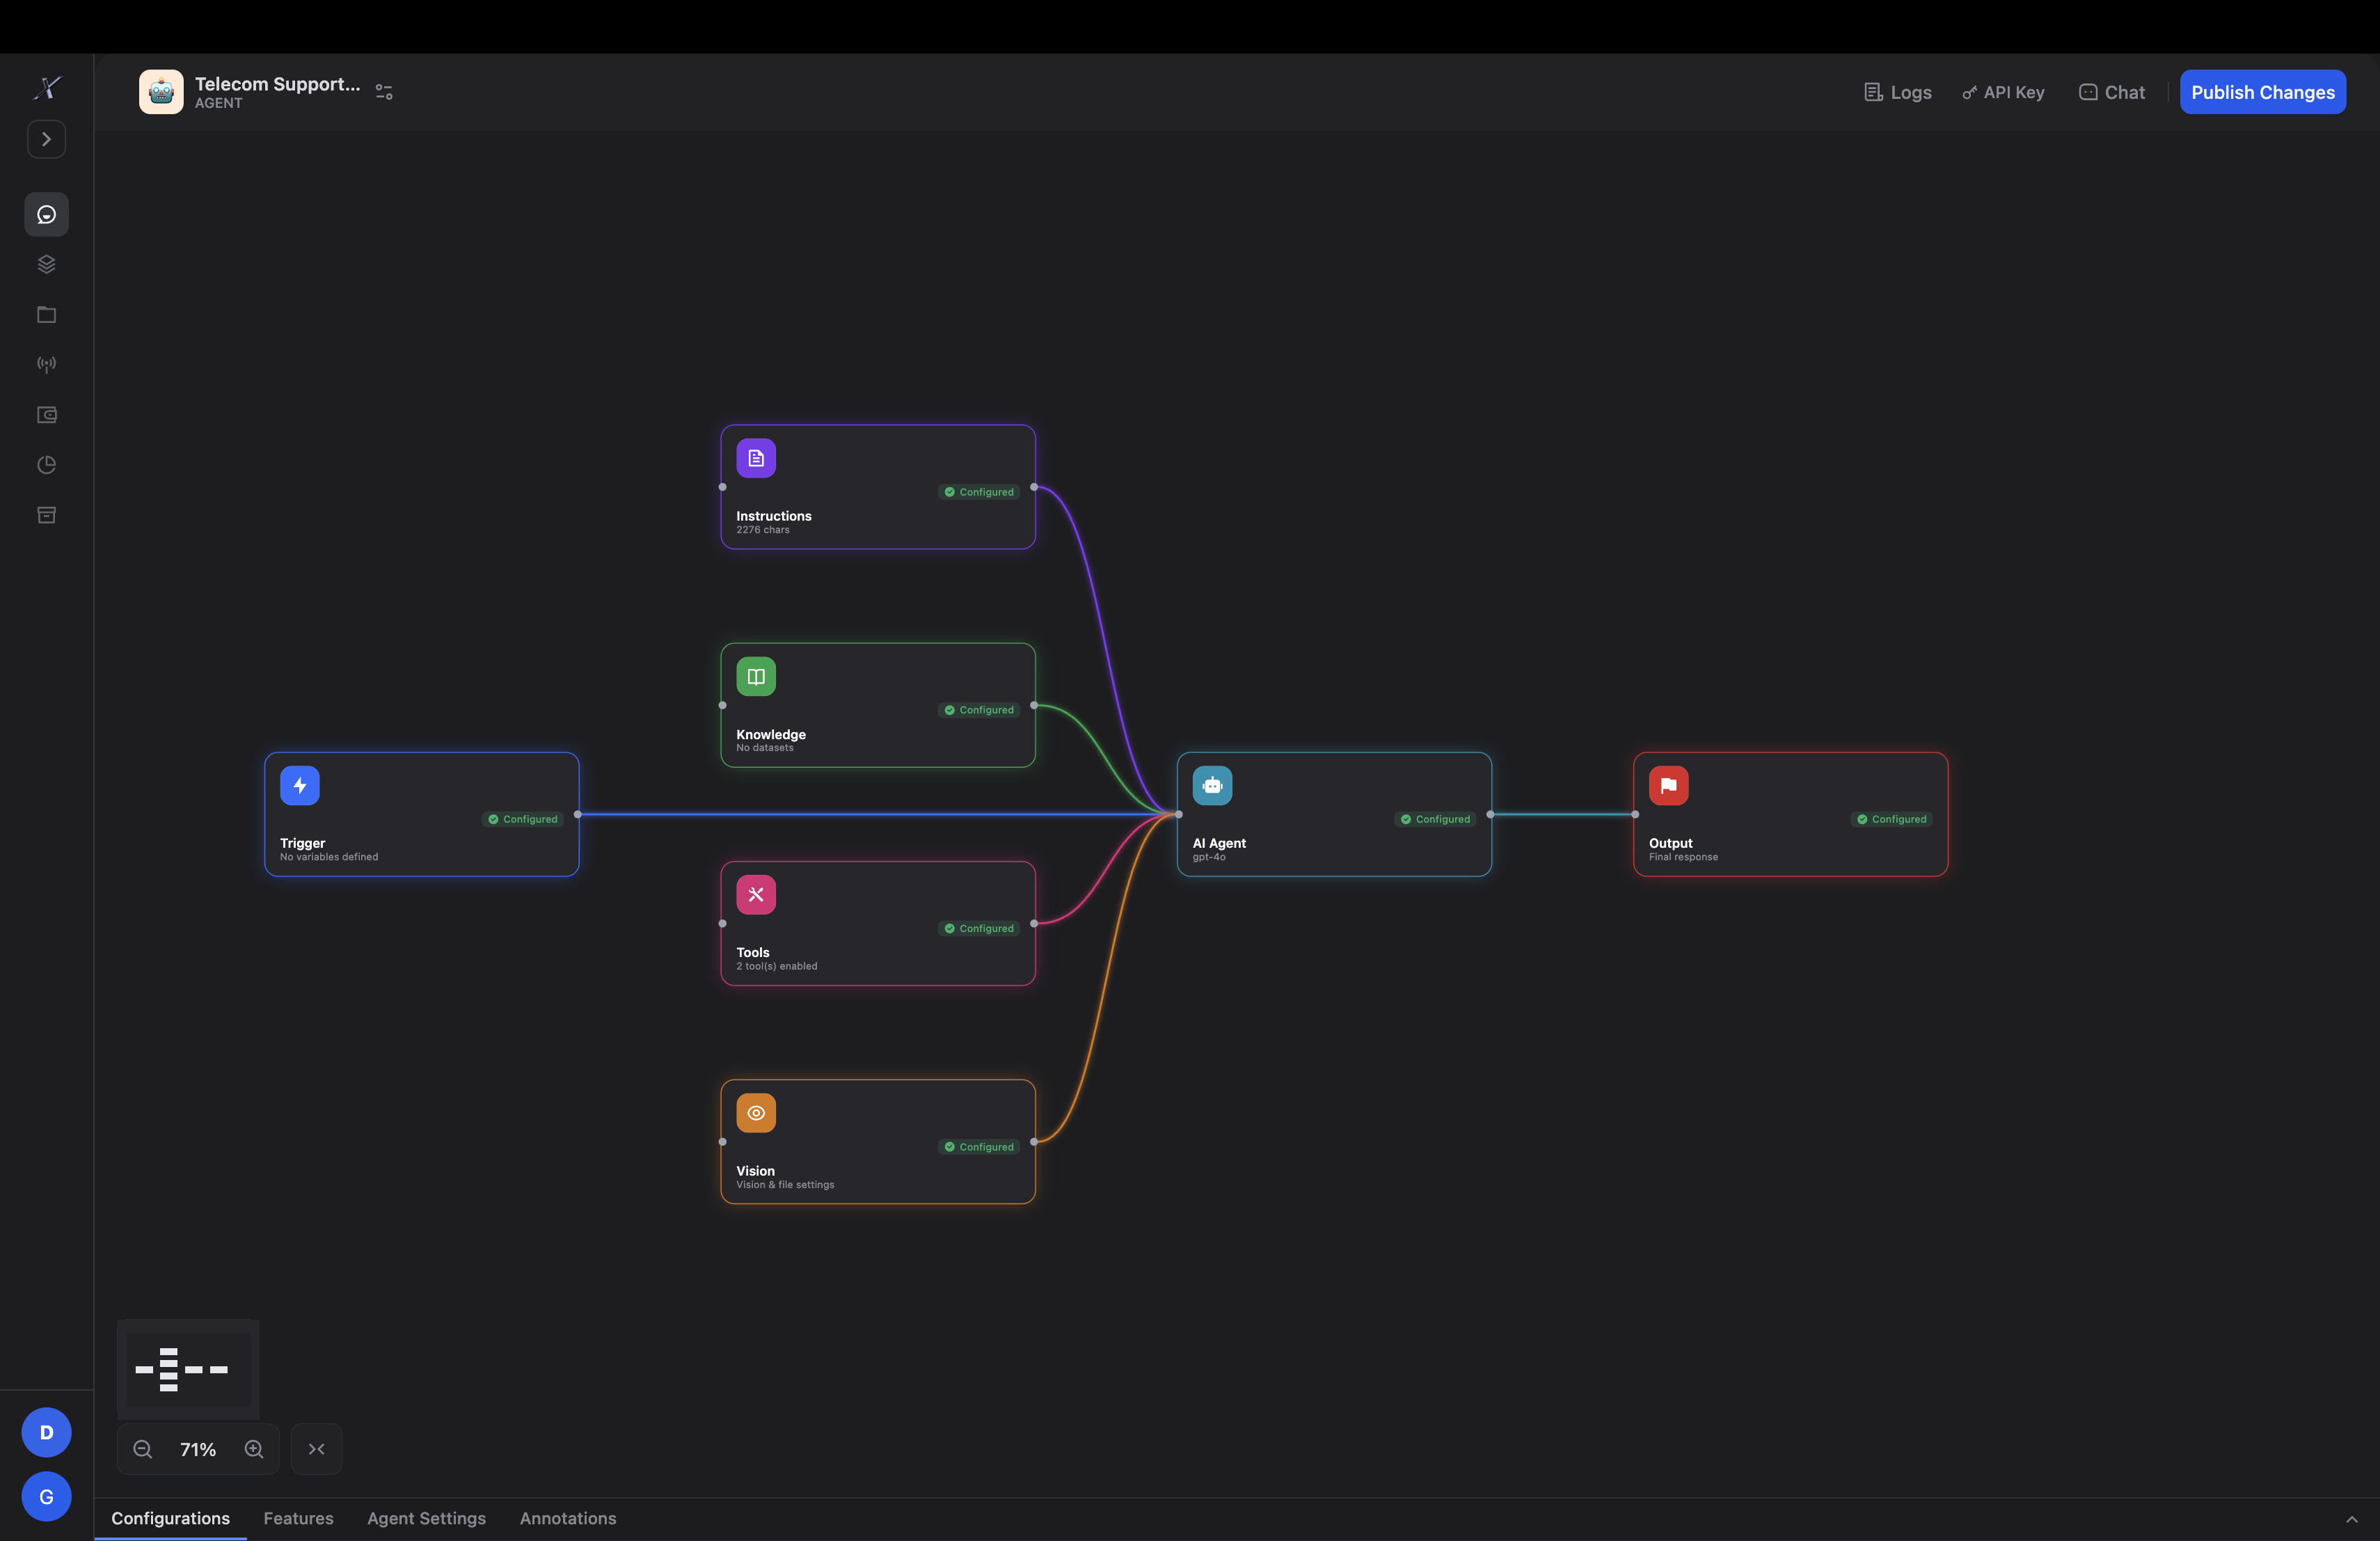Click the 'gpt-4o' model label
The width and height of the screenshot is (2380, 1541).
point(1208,857)
